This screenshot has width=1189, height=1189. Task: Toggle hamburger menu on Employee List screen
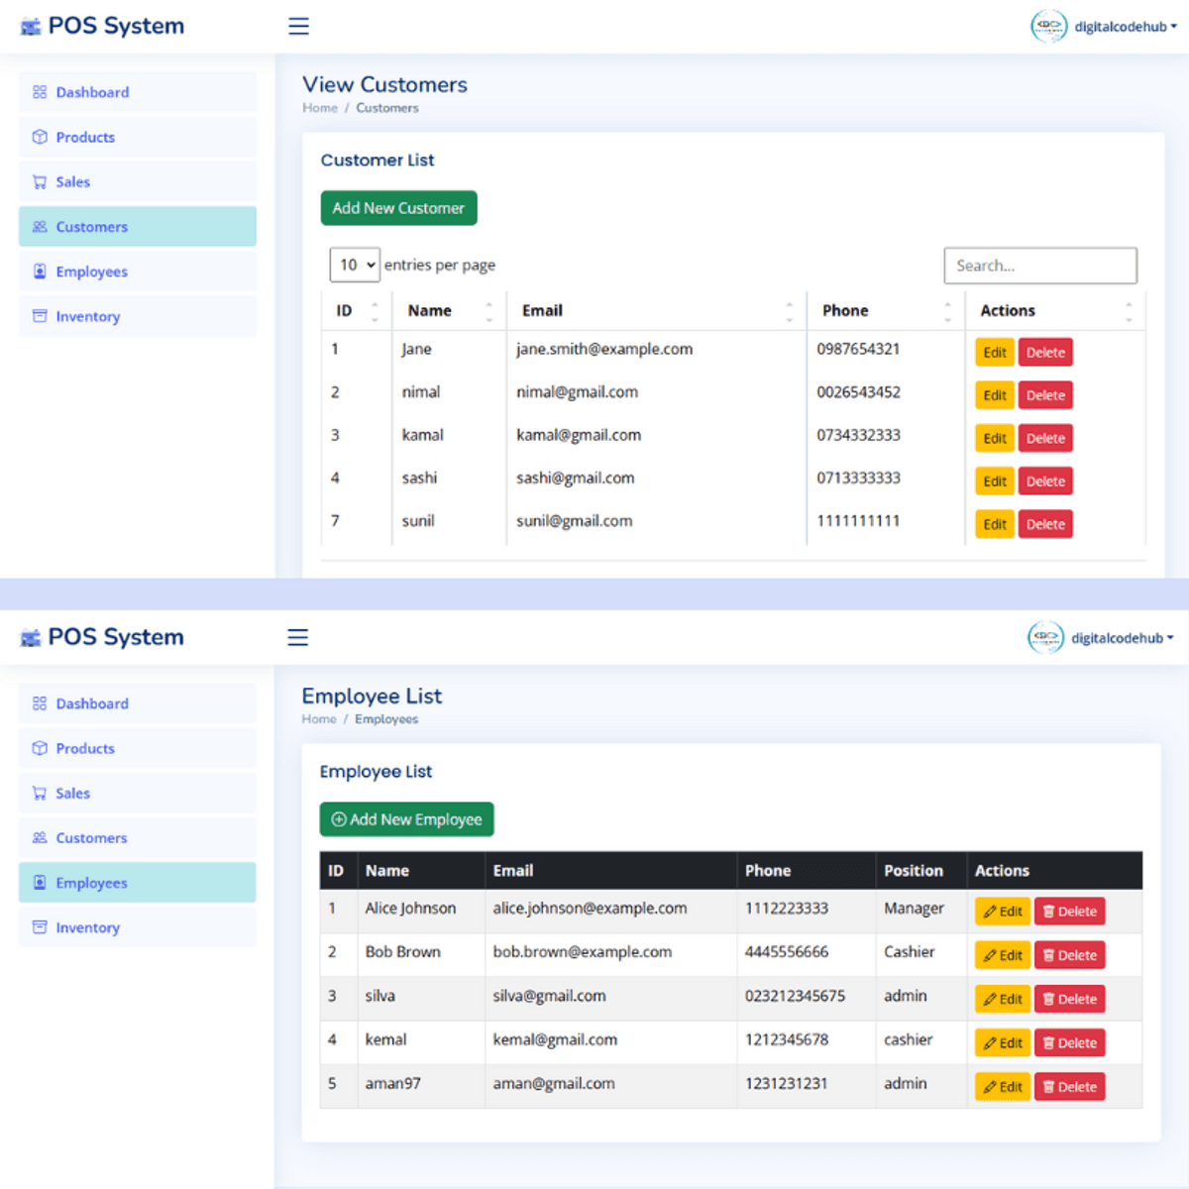(297, 638)
